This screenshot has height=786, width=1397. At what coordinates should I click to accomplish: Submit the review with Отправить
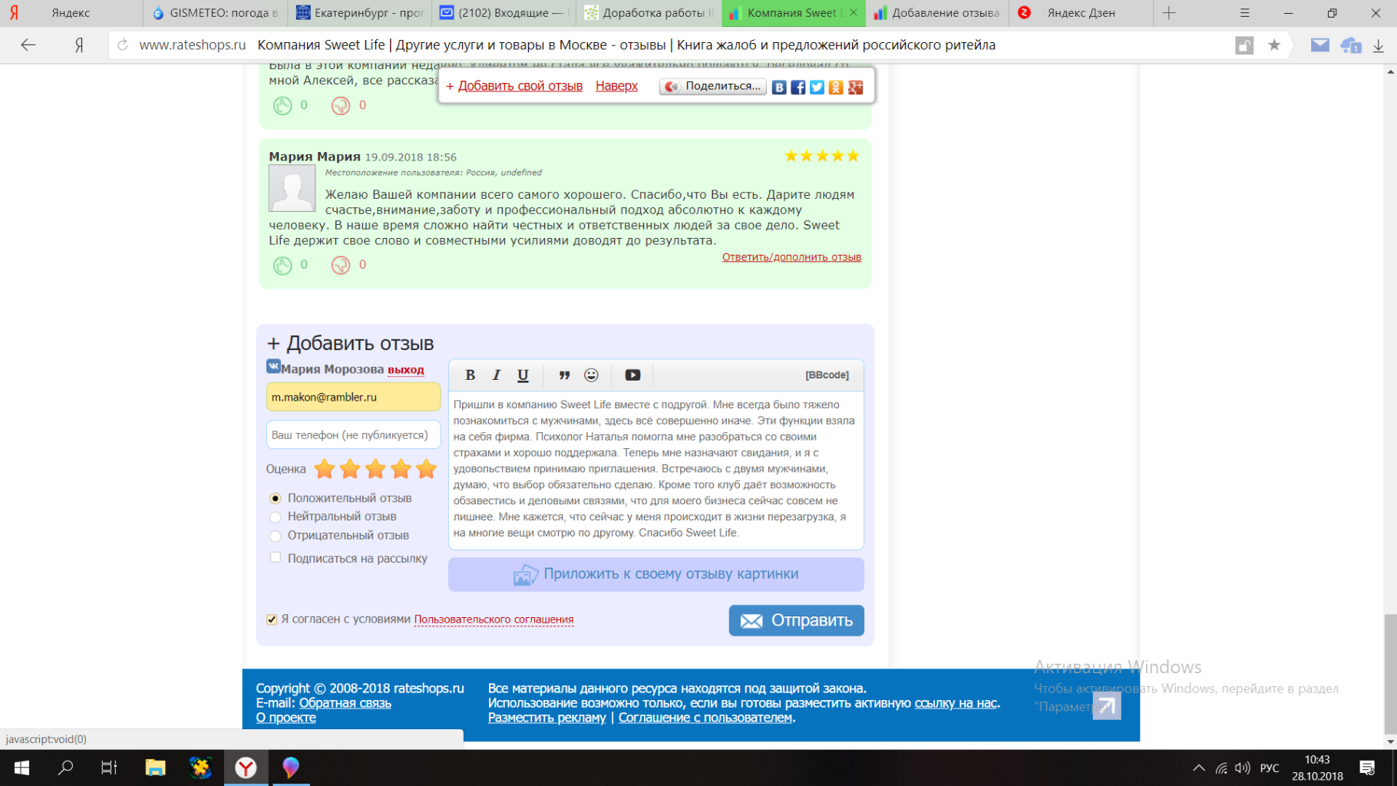796,620
